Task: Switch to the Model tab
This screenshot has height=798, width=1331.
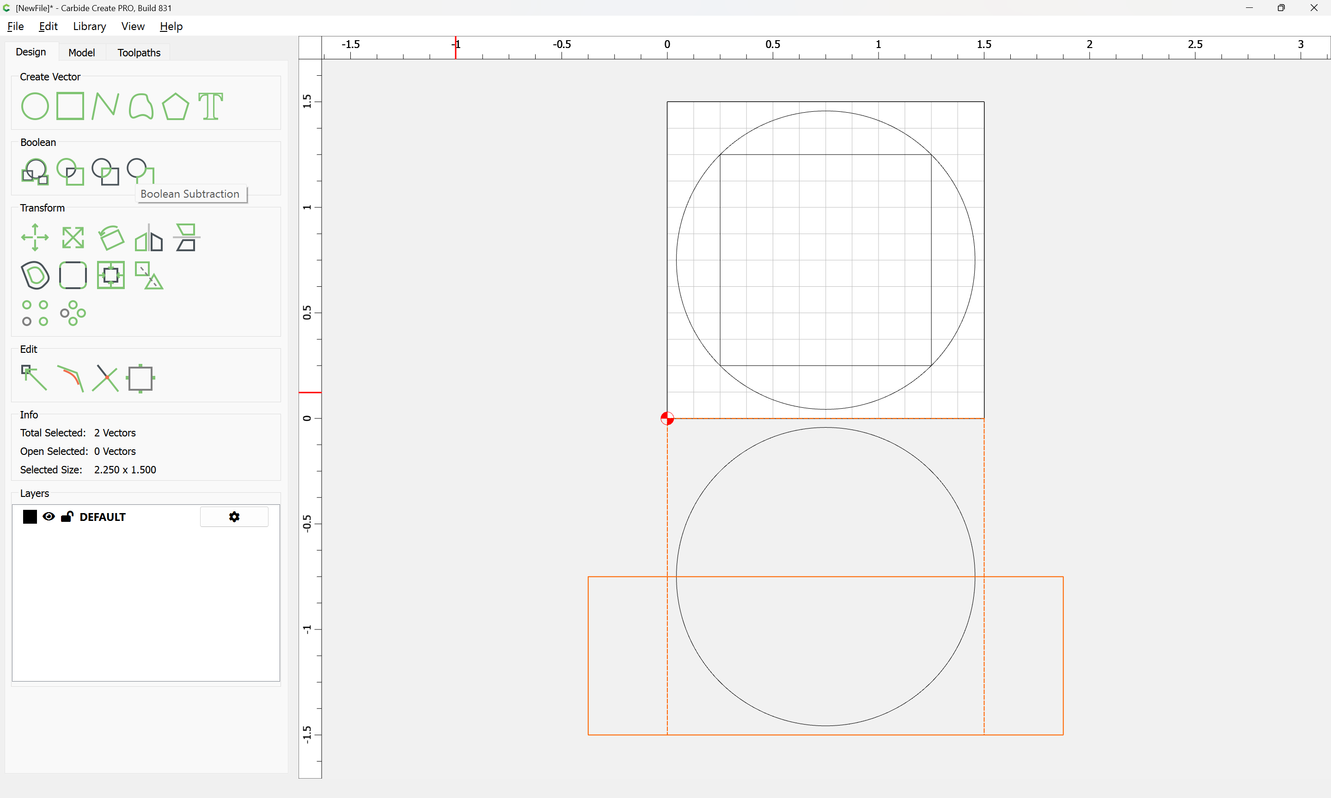Action: pyautogui.click(x=81, y=53)
